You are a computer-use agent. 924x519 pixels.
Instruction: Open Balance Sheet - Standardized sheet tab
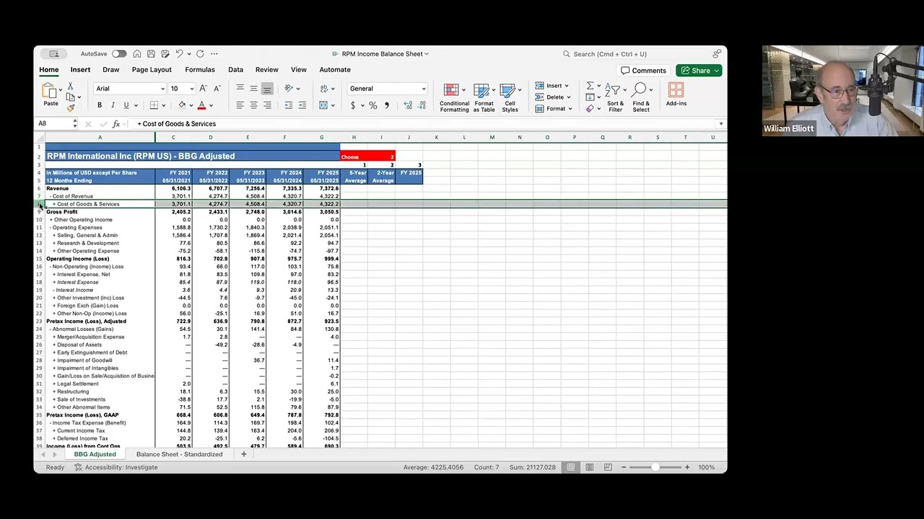(x=179, y=454)
